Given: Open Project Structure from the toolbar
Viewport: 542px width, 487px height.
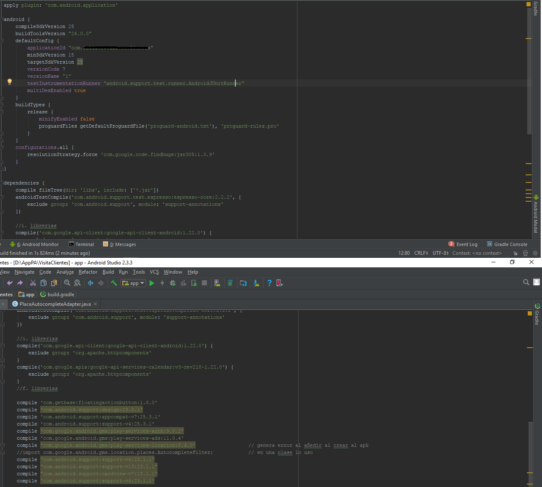Looking at the screenshot, I should click(243, 283).
